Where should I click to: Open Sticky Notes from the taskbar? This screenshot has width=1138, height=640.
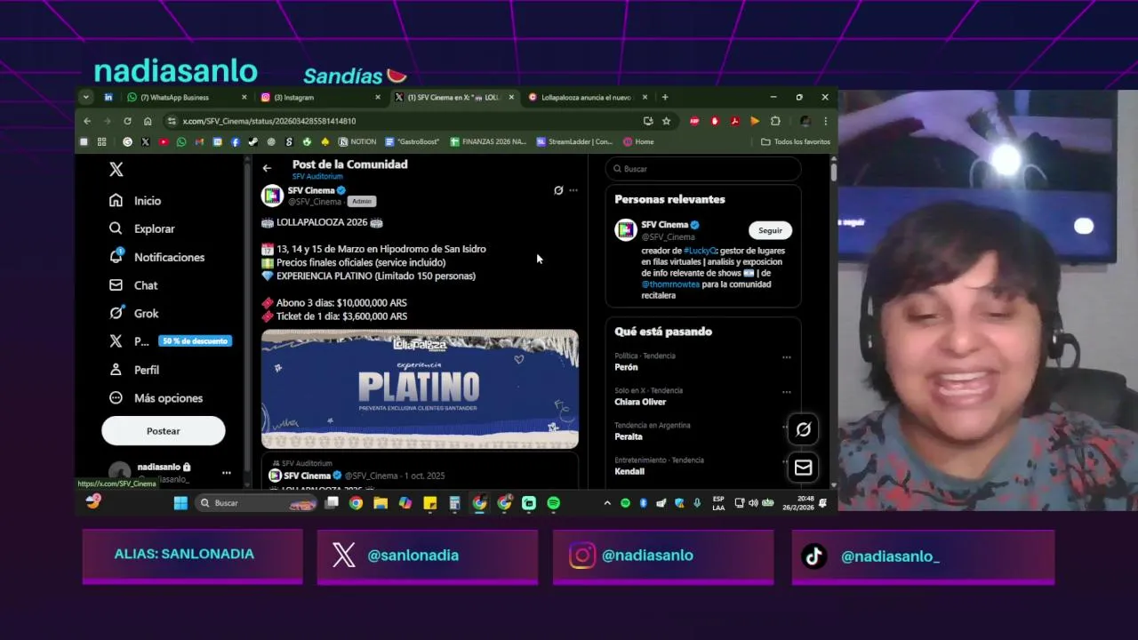430,503
